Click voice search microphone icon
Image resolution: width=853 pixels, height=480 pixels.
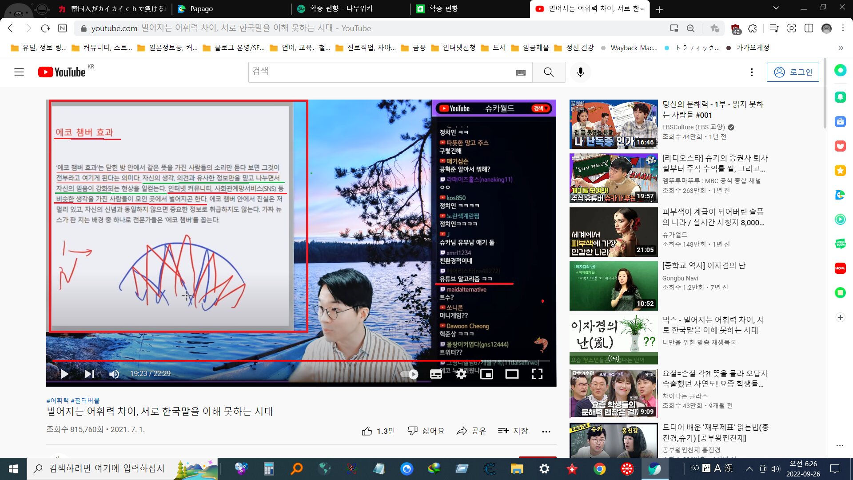[580, 72]
